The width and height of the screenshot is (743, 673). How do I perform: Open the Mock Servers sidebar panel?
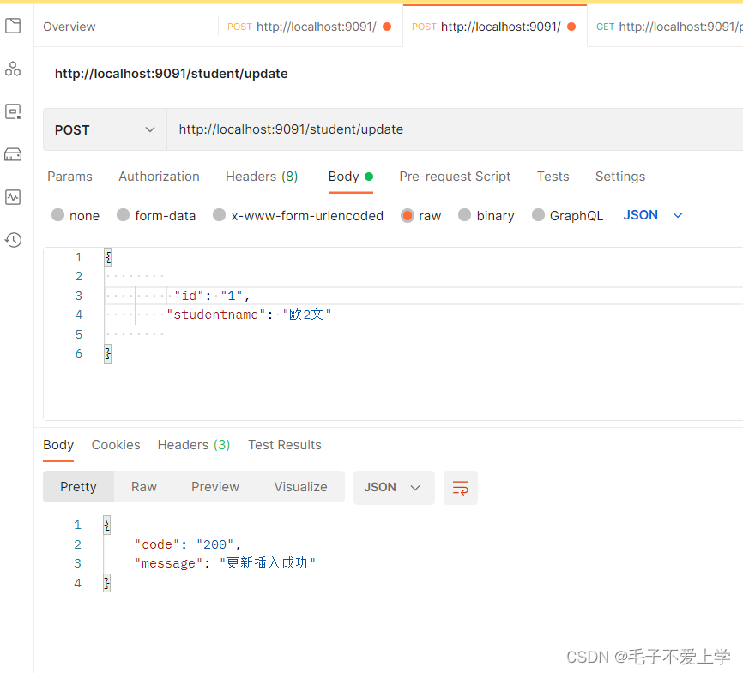13,154
